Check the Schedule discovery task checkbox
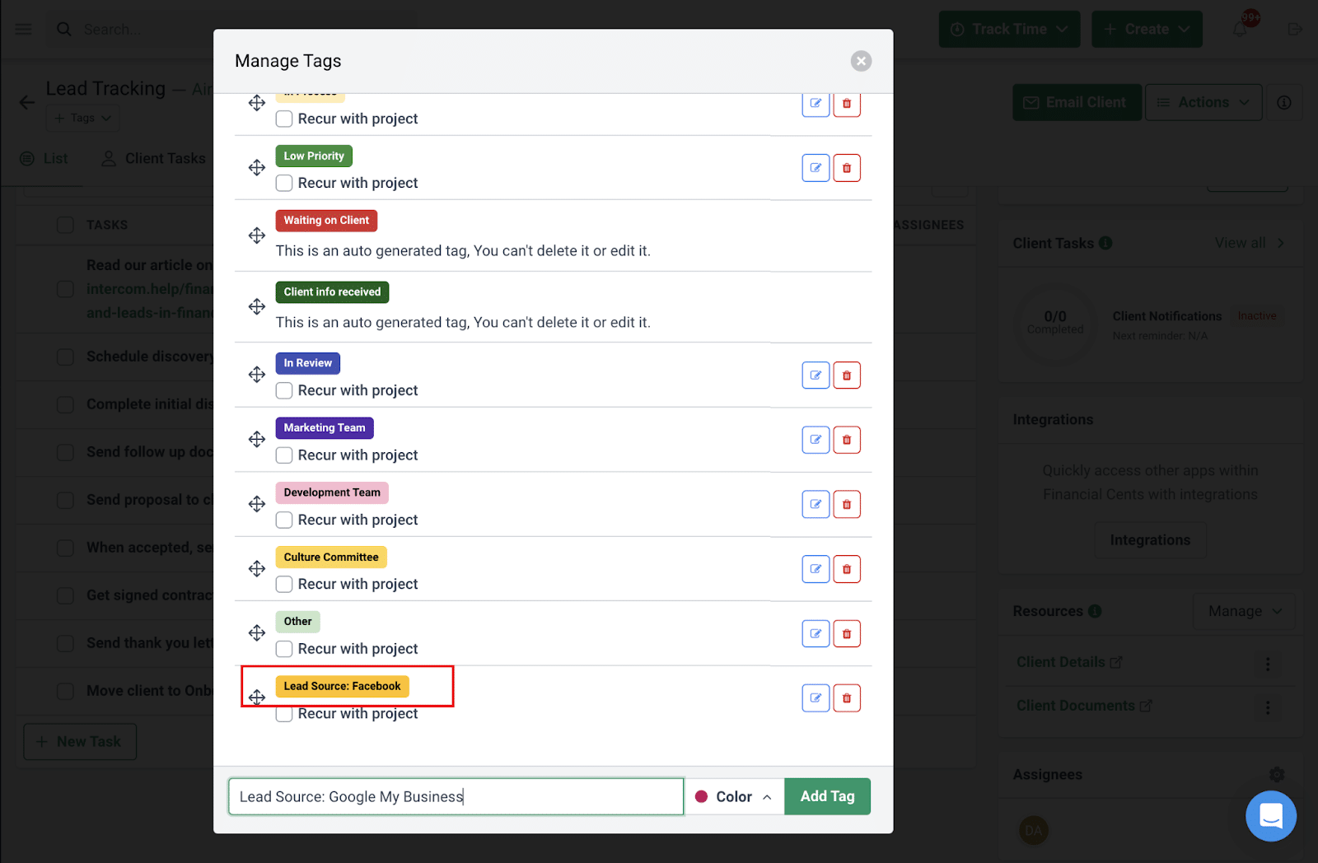The image size is (1318, 863). tap(65, 357)
